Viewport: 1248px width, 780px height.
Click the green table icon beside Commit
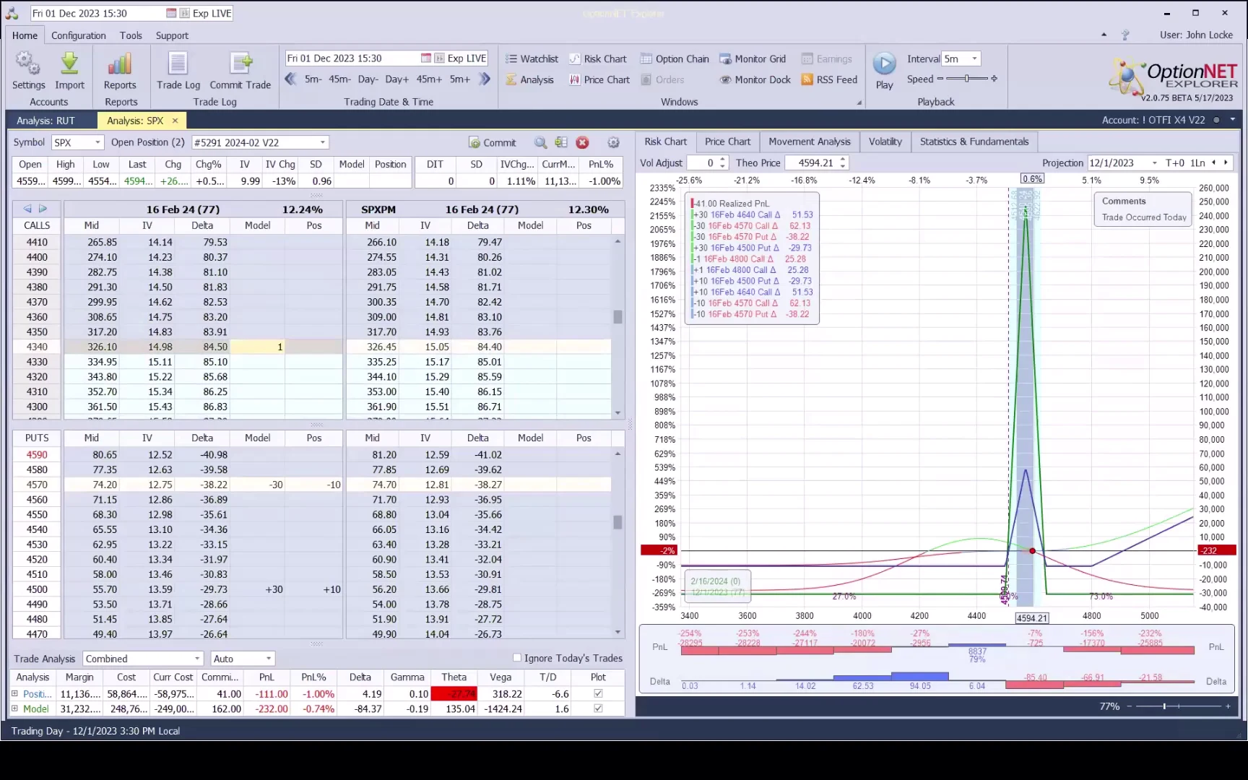[x=561, y=143]
